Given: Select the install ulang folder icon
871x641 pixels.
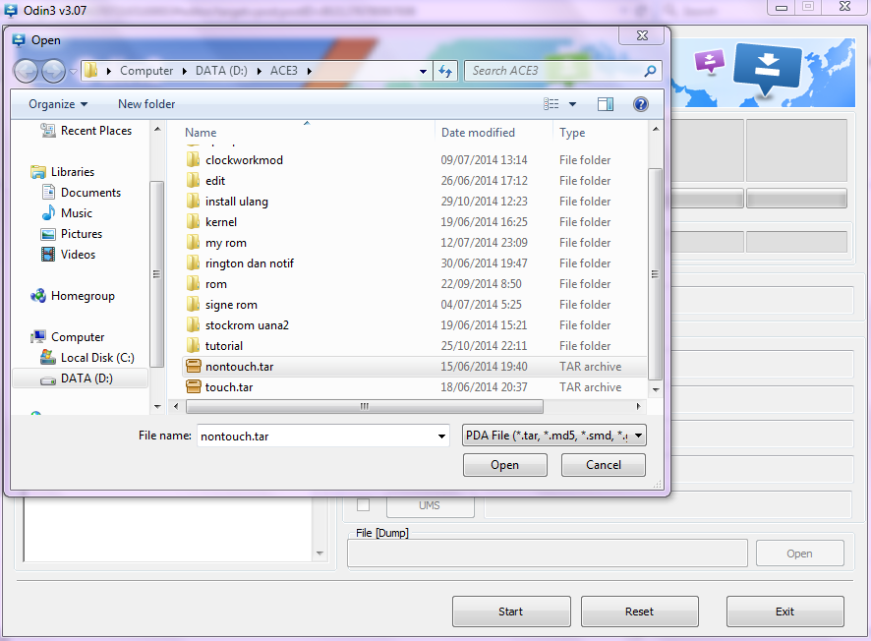Looking at the screenshot, I should (193, 202).
